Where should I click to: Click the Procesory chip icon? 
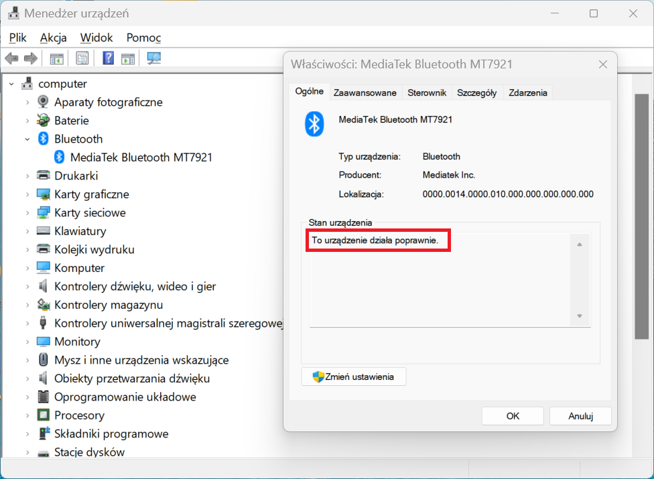pos(43,415)
